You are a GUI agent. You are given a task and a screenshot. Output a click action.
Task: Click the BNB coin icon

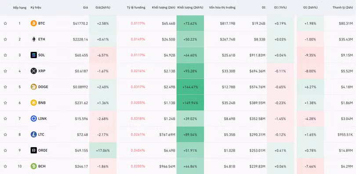pos(33,102)
